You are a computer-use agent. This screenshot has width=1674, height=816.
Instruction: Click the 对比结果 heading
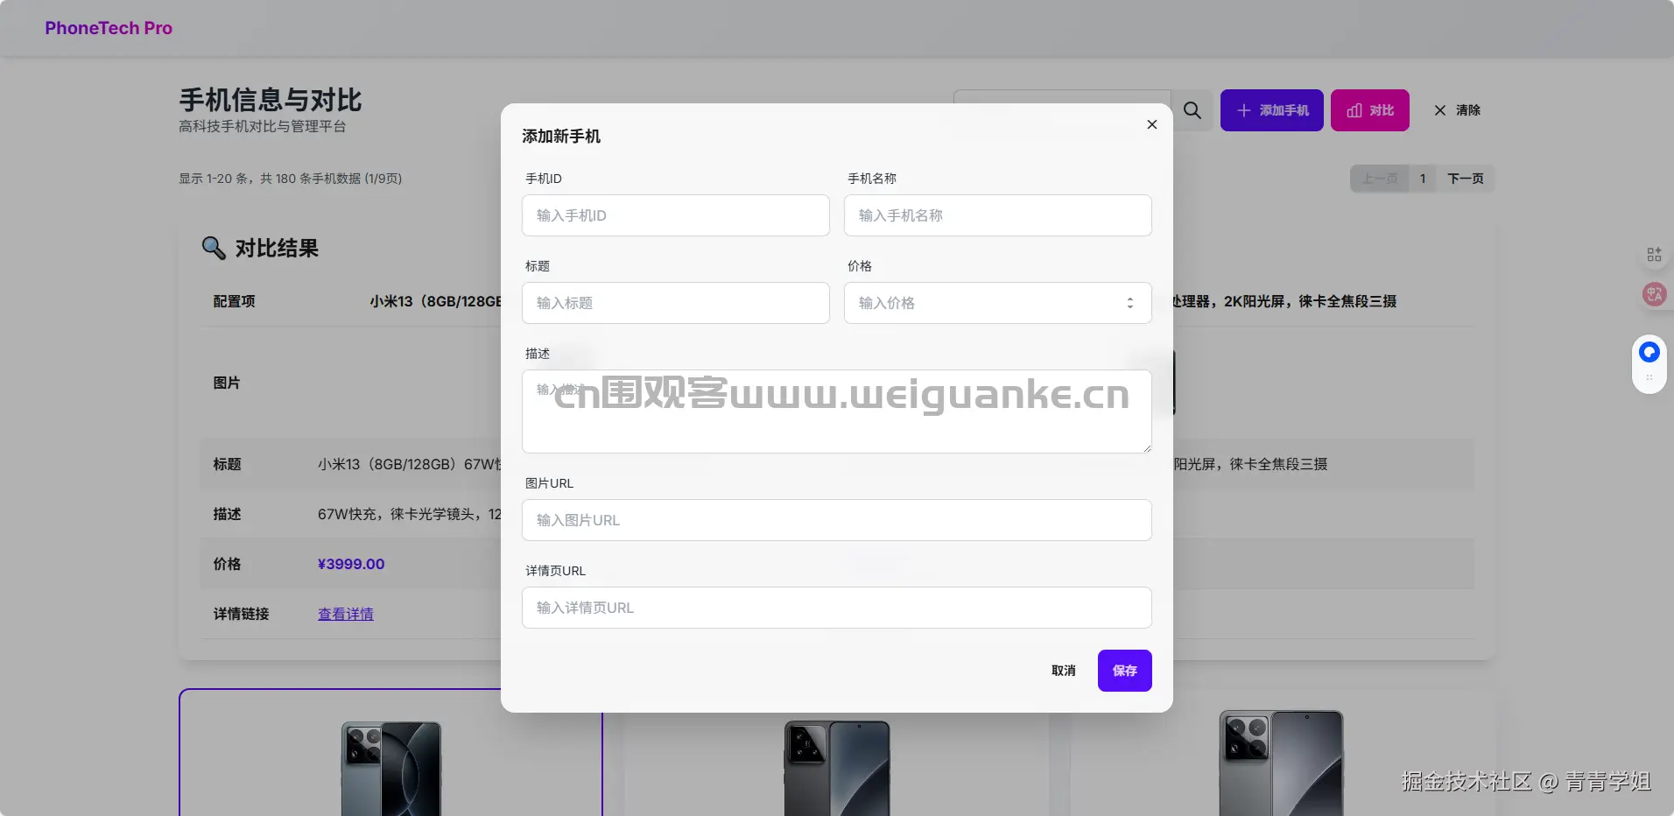(277, 249)
